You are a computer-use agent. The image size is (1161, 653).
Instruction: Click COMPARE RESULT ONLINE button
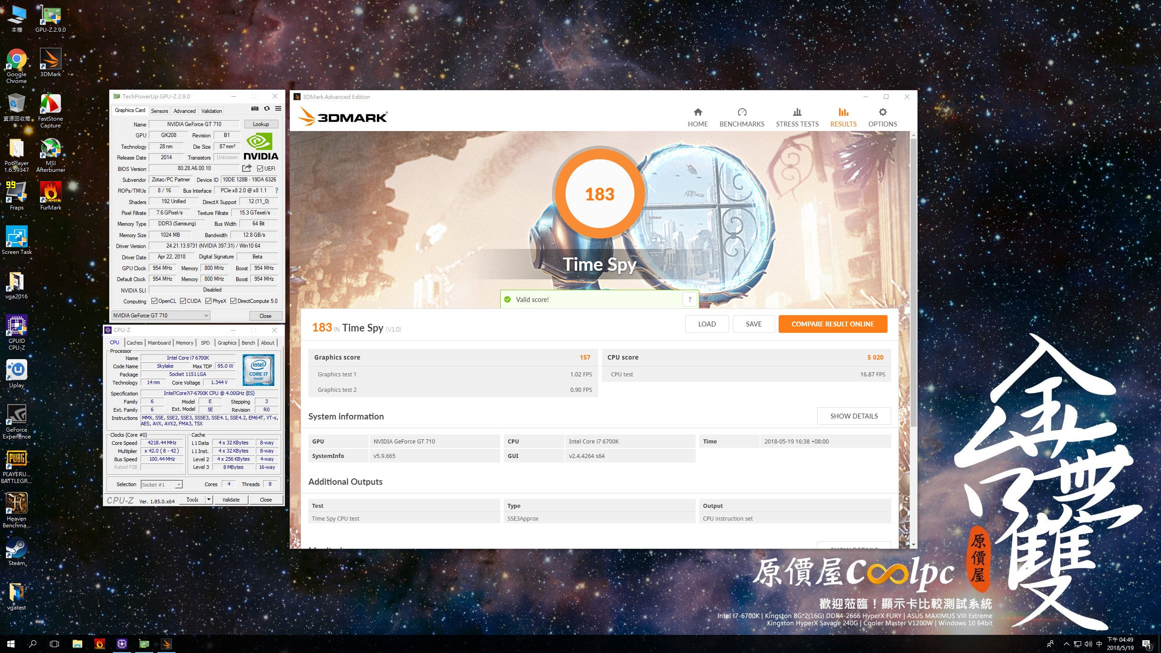pyautogui.click(x=833, y=324)
